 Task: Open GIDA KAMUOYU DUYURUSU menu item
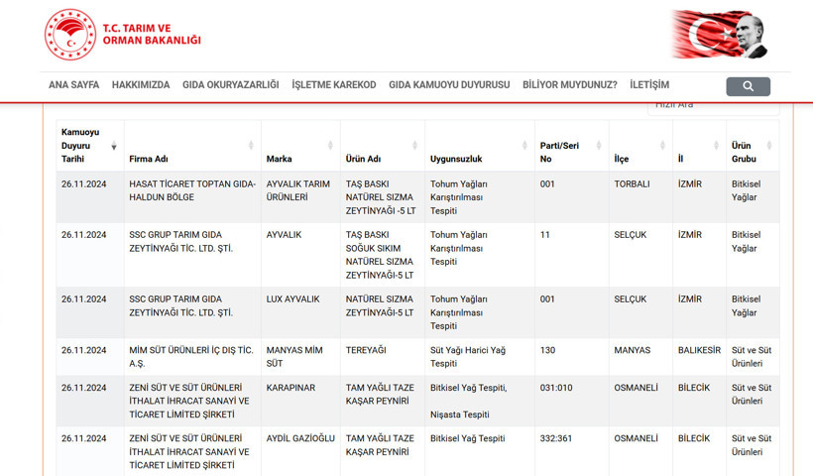pyautogui.click(x=449, y=85)
